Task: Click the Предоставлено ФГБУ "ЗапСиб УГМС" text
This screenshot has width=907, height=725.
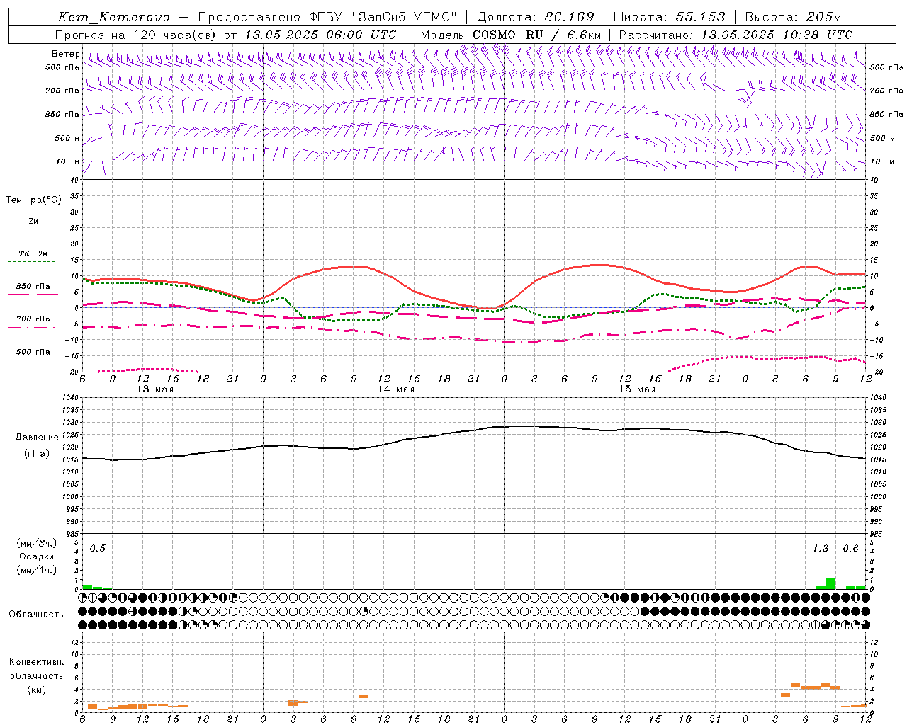Action: pyautogui.click(x=328, y=17)
